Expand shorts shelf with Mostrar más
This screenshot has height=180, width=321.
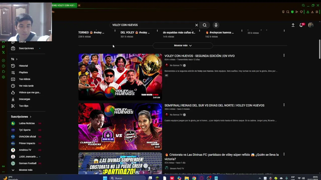[183, 45]
